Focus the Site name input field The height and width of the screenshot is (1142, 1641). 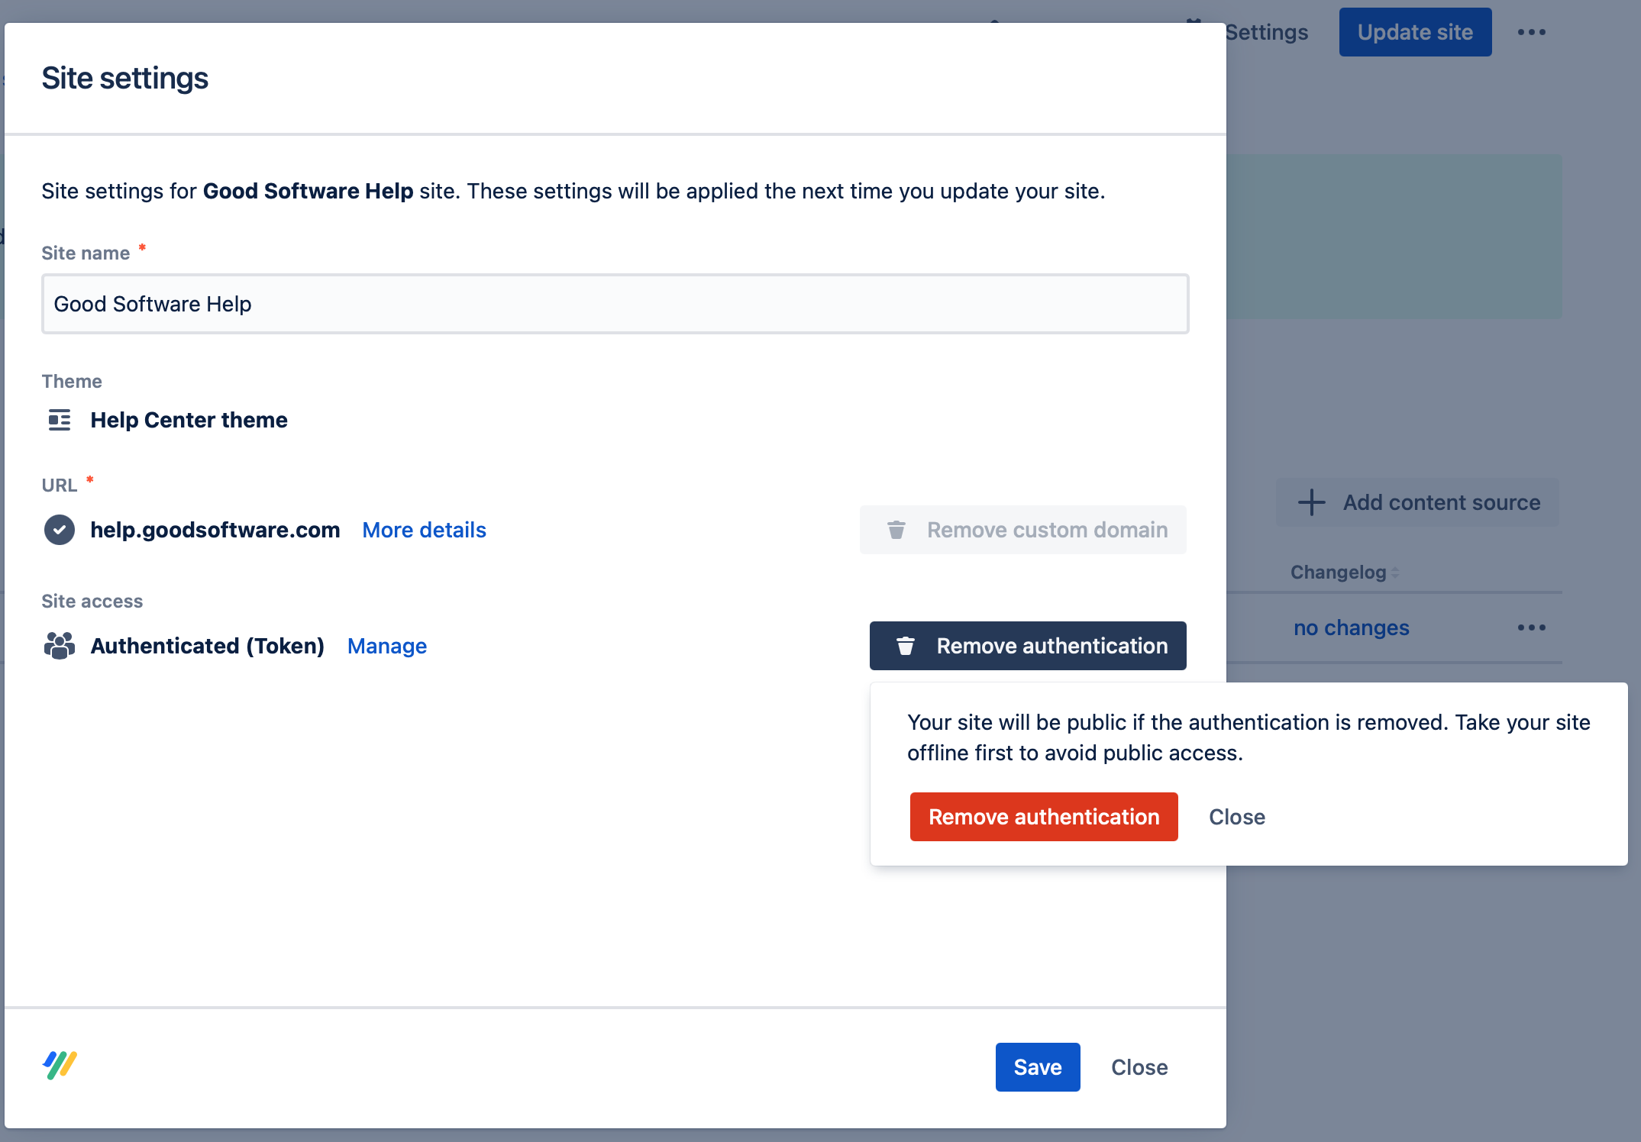point(615,304)
